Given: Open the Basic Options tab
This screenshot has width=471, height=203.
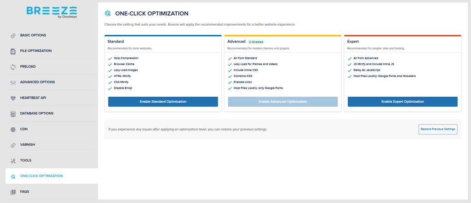Looking at the screenshot, I should [52, 35].
